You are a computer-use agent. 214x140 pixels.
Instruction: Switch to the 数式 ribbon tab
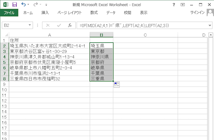pos(94,13)
